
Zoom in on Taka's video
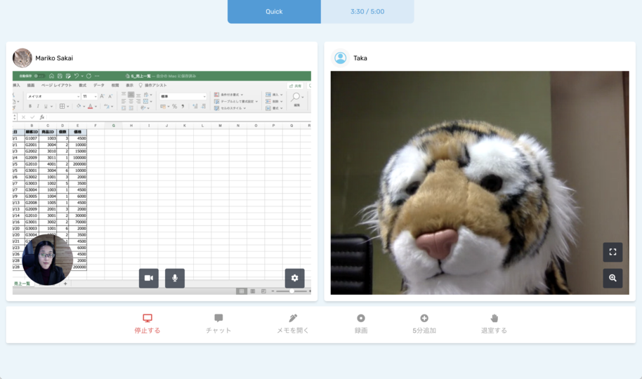(612, 279)
